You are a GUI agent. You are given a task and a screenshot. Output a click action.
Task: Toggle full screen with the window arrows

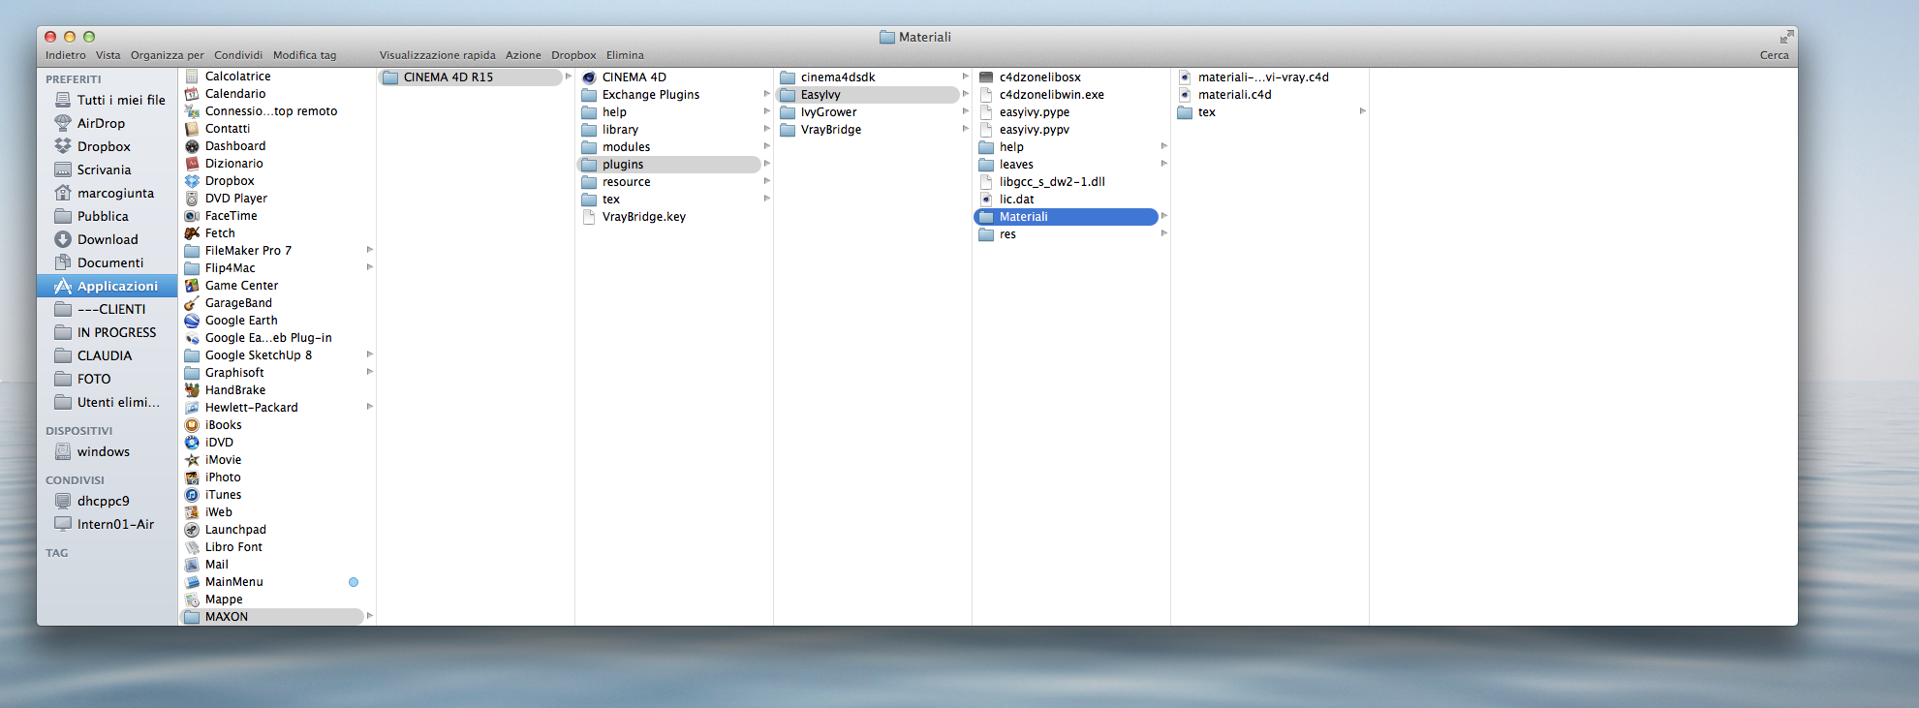[x=1787, y=37]
